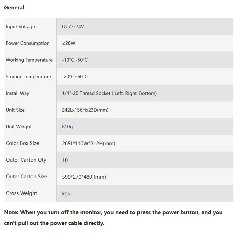This screenshot has width=240, height=235.
Task: Click the Power Consumption label
Action: pyautogui.click(x=27, y=43)
